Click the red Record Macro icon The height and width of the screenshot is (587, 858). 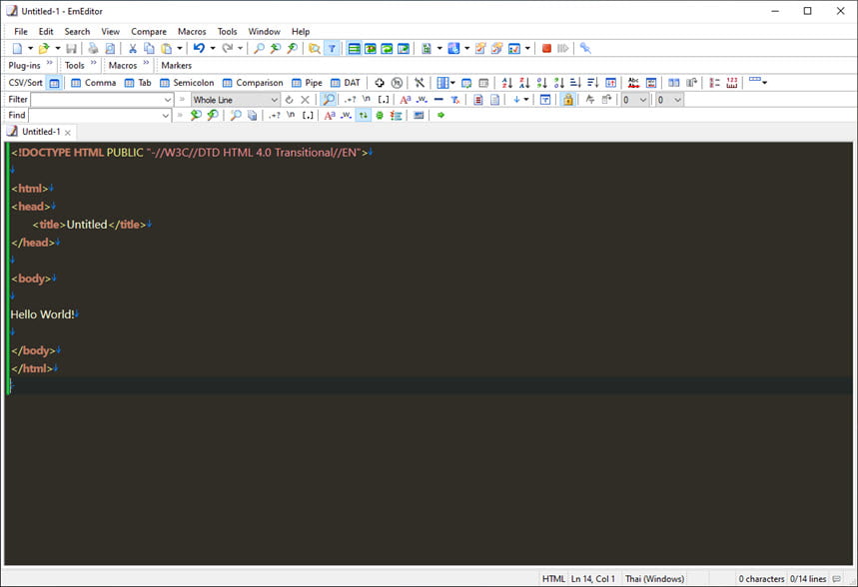tap(546, 48)
